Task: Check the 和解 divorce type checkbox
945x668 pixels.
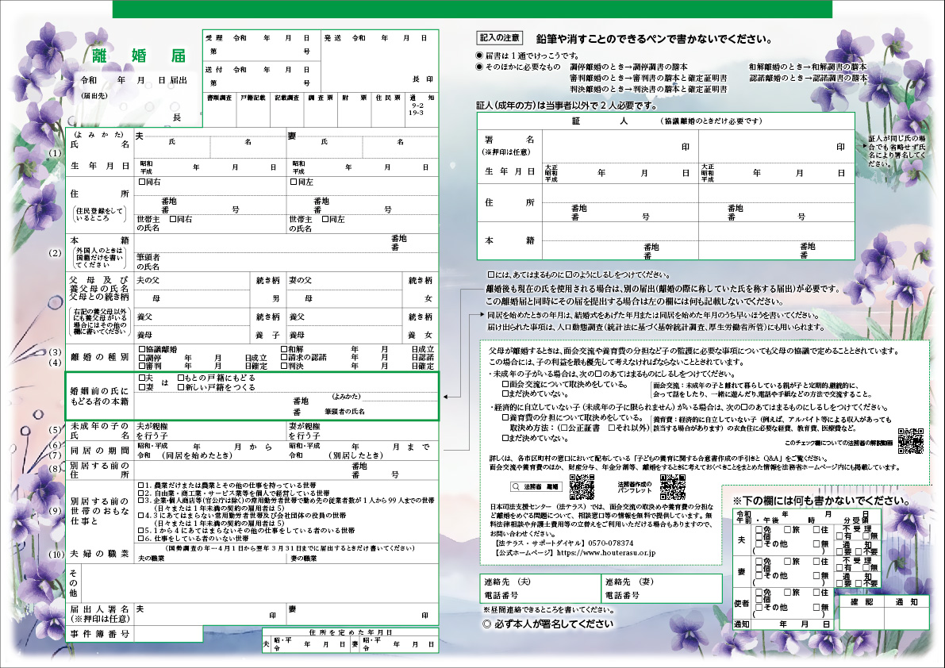Action: tap(284, 349)
